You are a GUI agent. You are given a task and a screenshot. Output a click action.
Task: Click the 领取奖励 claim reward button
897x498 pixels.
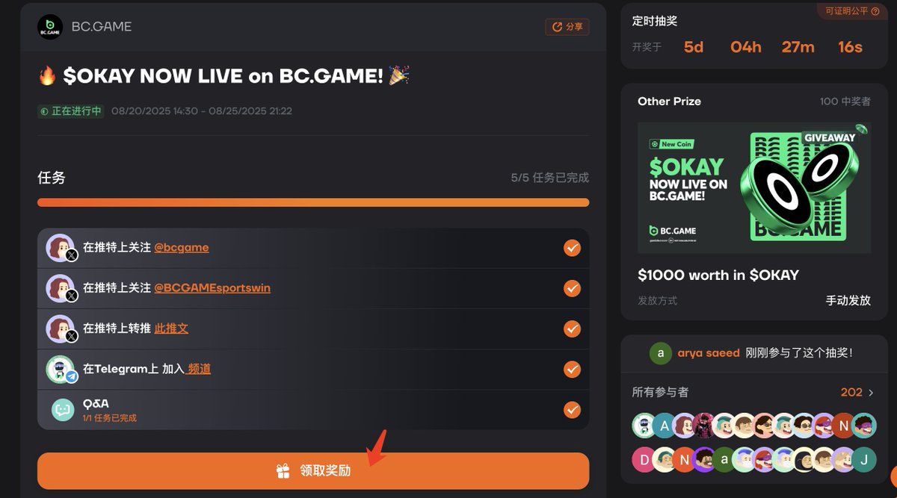coord(313,471)
